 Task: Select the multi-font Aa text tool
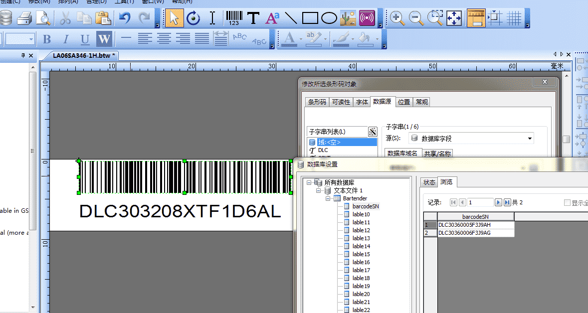(273, 17)
